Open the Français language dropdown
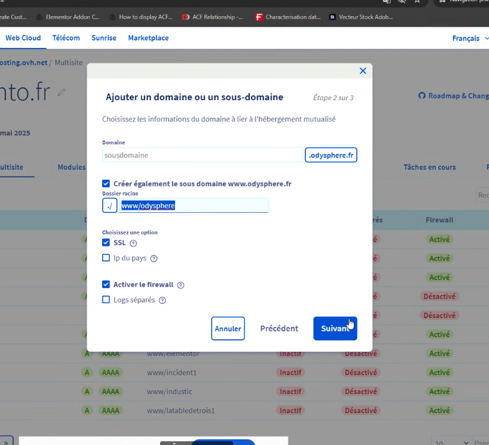 (470, 39)
